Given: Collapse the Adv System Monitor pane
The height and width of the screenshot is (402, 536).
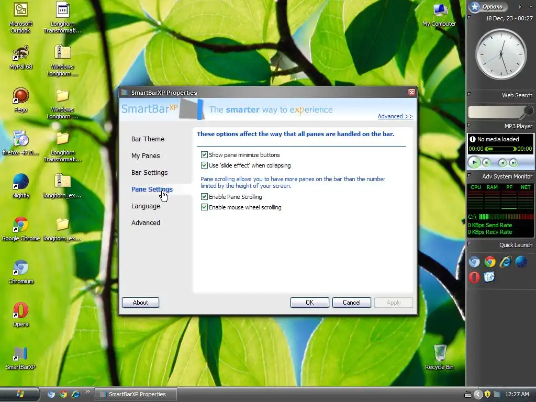Looking at the screenshot, I should 470,175.
